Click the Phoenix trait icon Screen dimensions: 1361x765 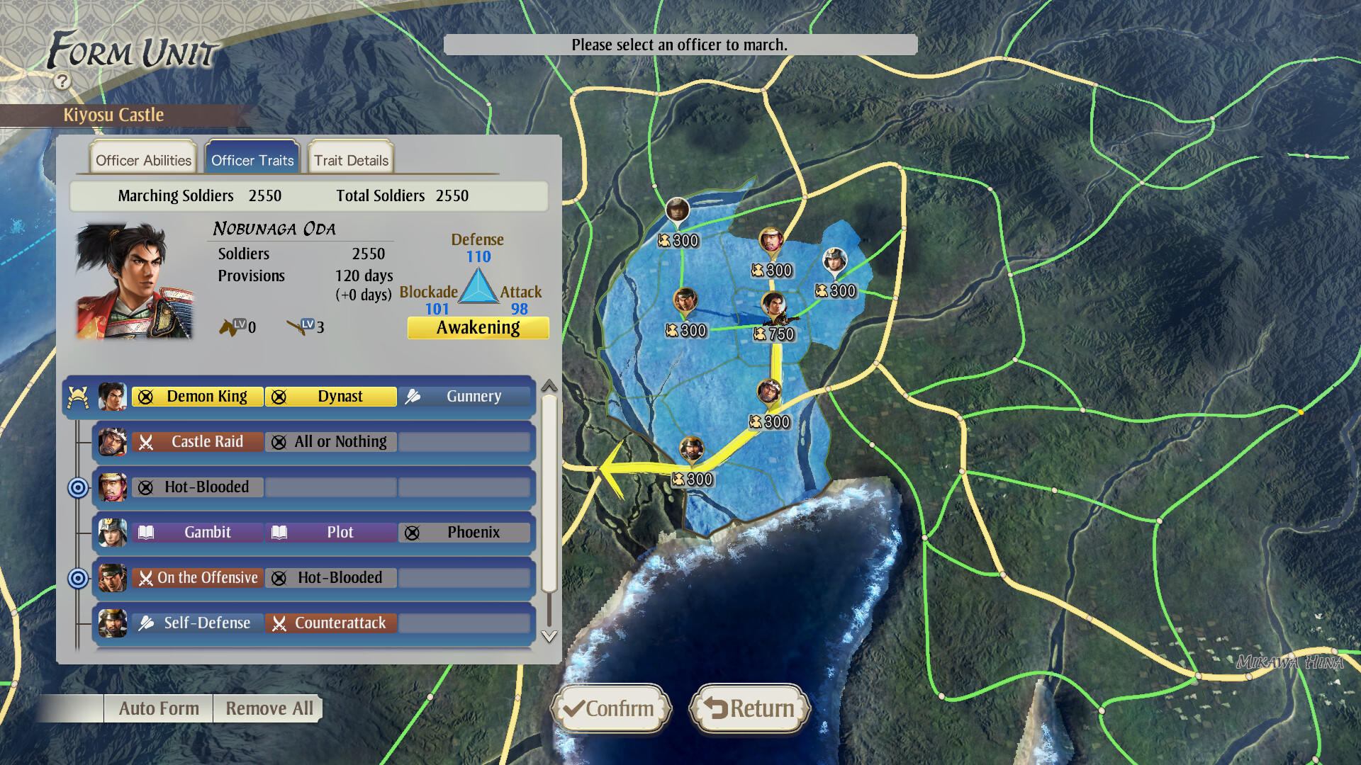[x=464, y=532]
